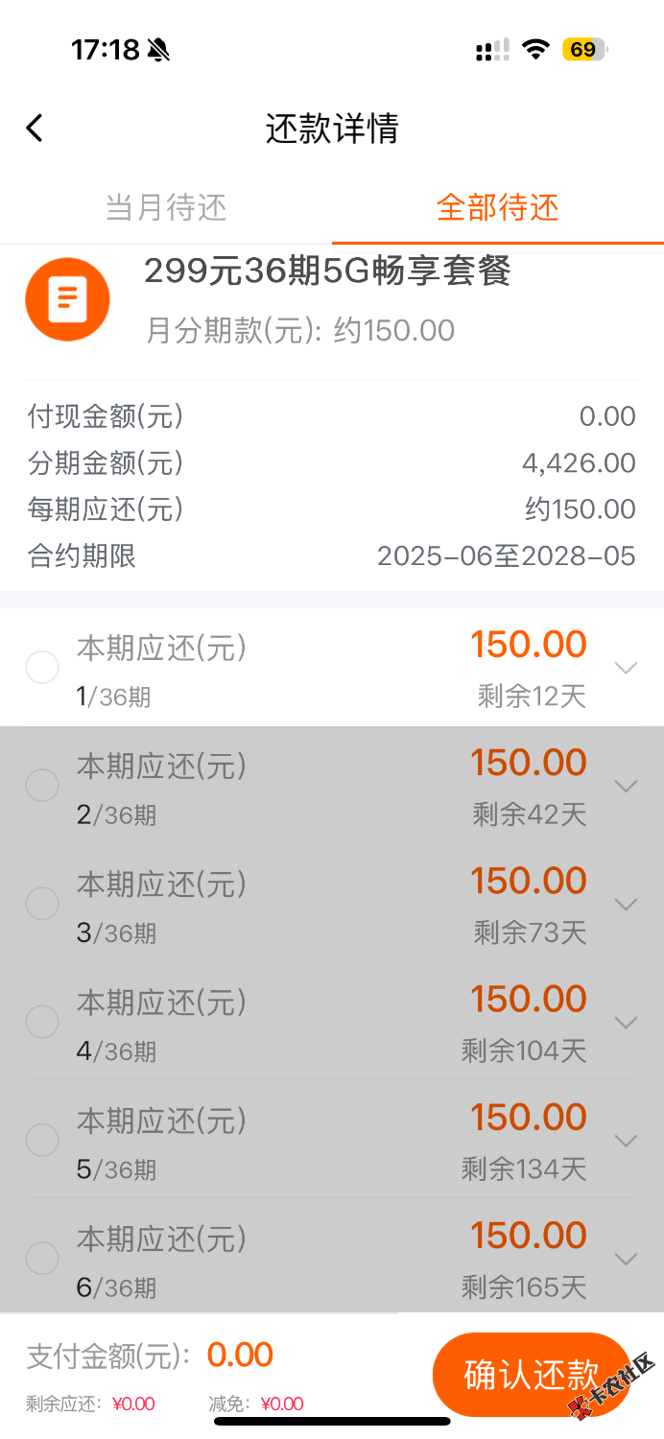
Task: Expand the 5/36 installment chevron
Action: [626, 1140]
